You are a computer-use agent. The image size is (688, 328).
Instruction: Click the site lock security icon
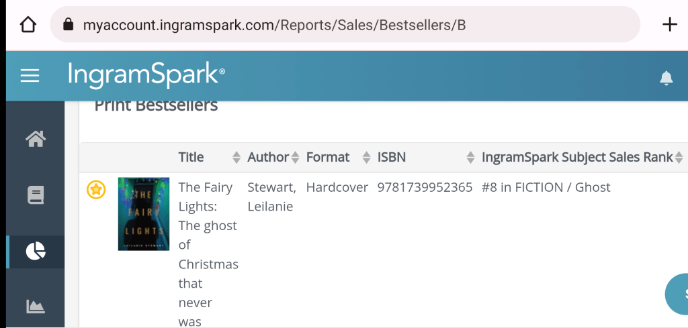[67, 25]
